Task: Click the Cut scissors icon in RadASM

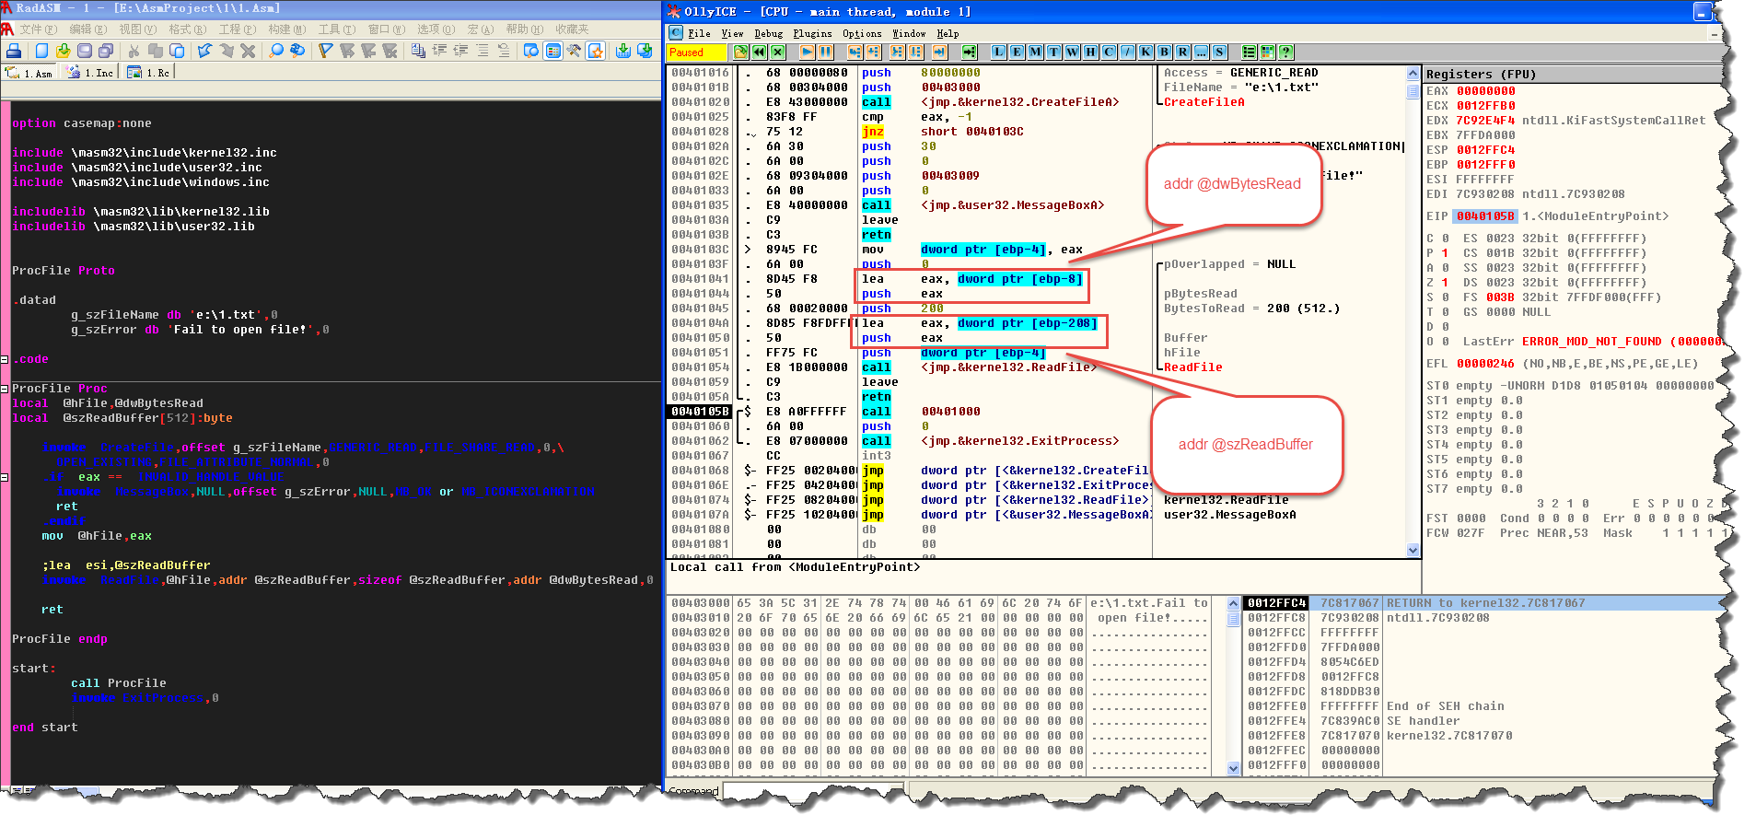Action: click(x=134, y=51)
